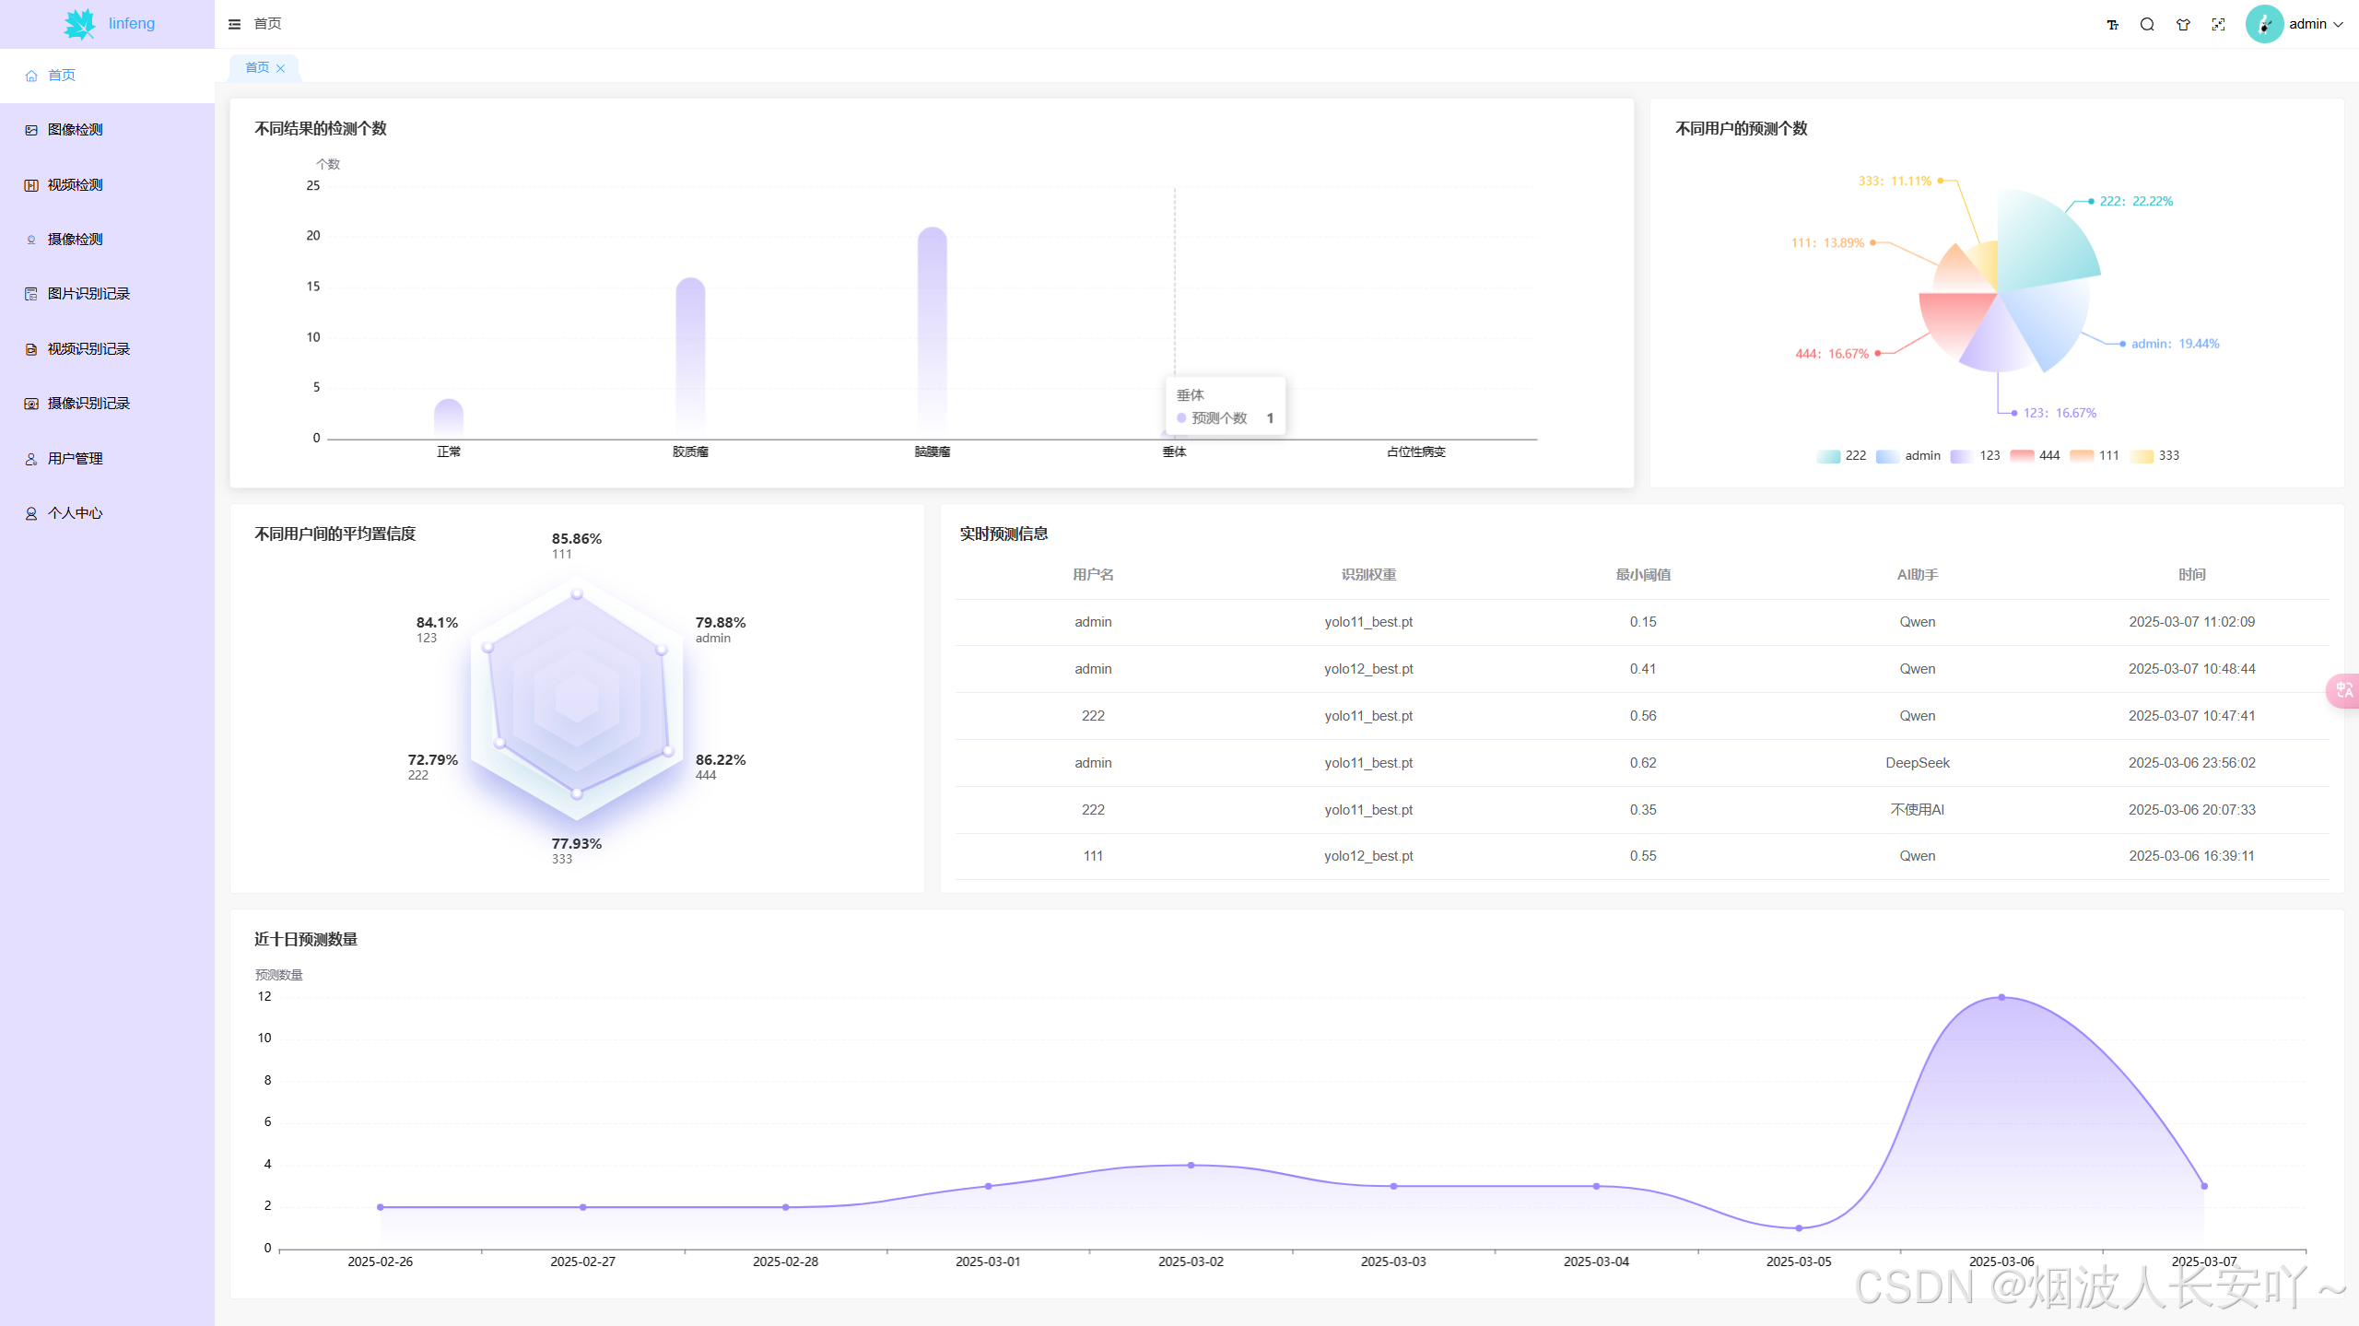Click the 首页 breadcrumb text
This screenshot has height=1326, width=2359.
(267, 24)
